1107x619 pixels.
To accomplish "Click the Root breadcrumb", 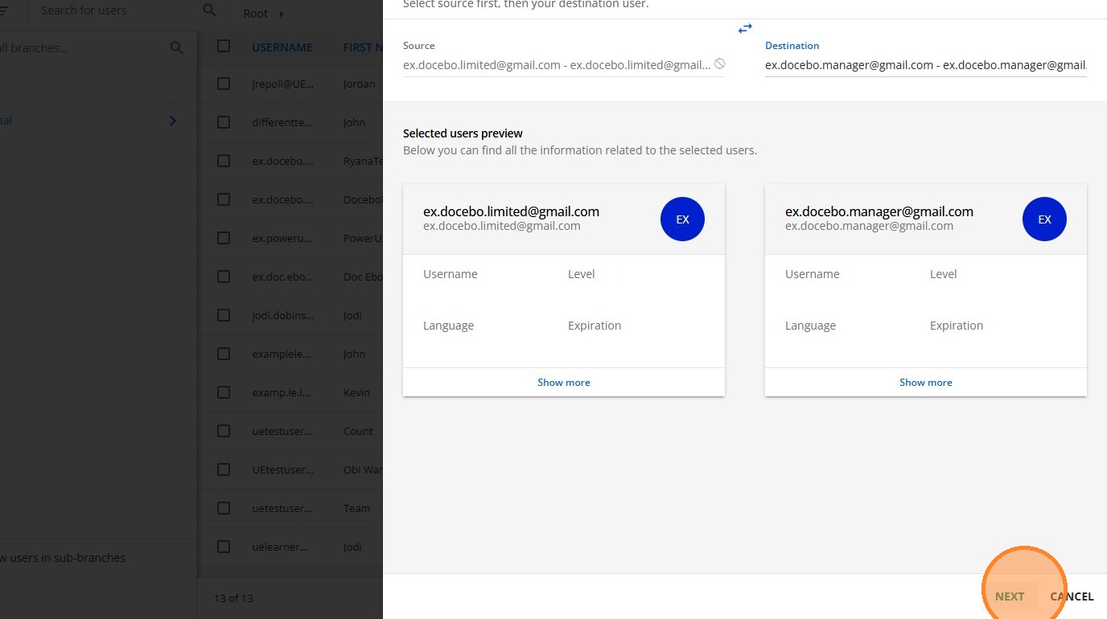I will point(256,14).
